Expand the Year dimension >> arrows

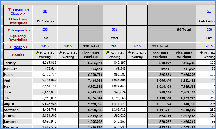[x=25, y=47]
